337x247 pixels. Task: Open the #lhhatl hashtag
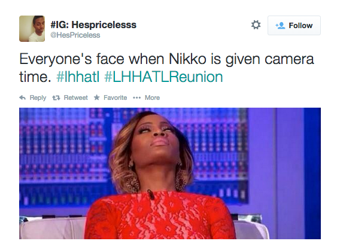pyautogui.click(x=78, y=77)
